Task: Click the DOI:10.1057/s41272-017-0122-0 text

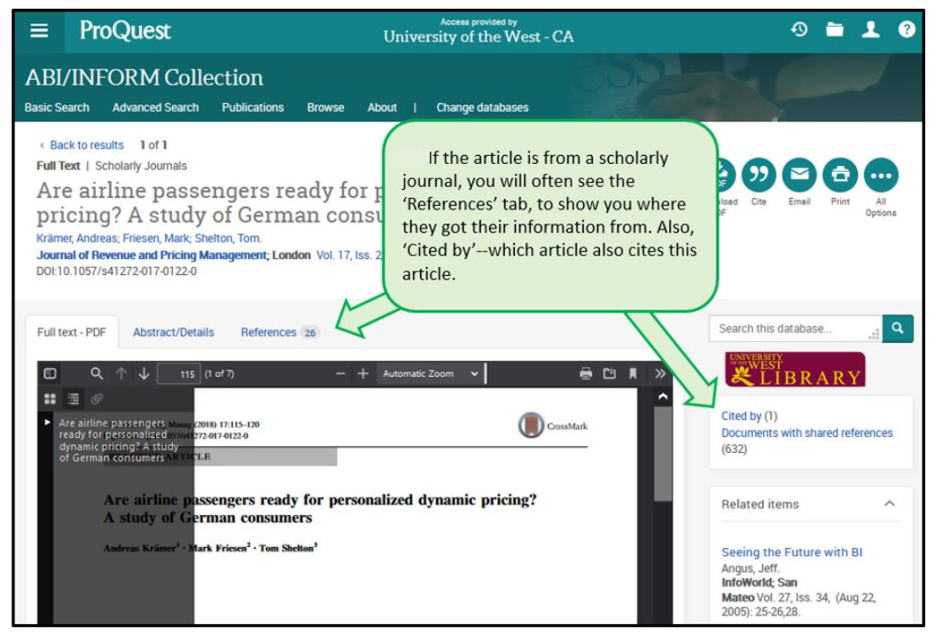Action: coord(117,271)
